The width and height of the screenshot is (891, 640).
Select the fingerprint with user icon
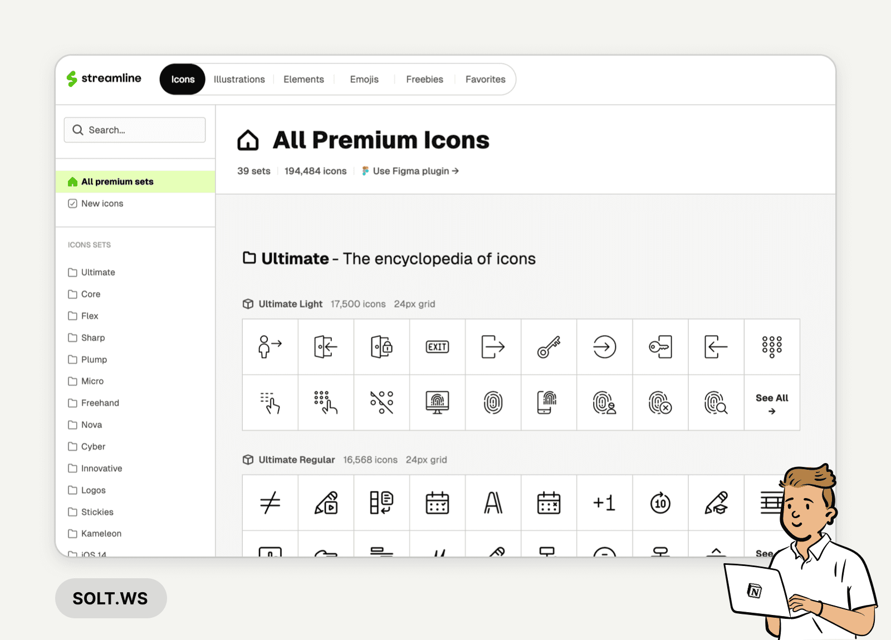click(604, 402)
